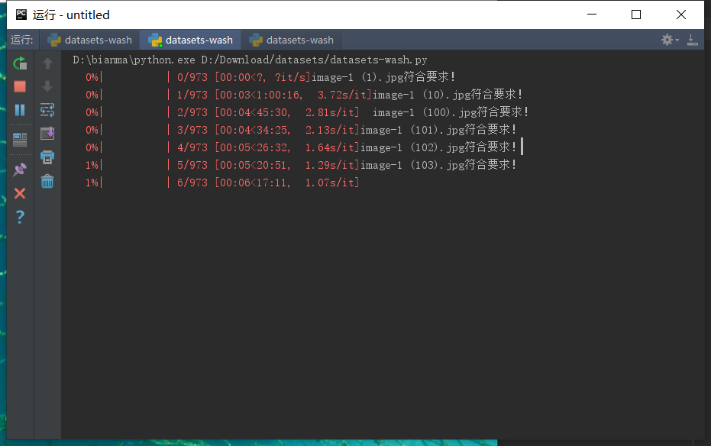Clear all console output with trash icon

47,181
